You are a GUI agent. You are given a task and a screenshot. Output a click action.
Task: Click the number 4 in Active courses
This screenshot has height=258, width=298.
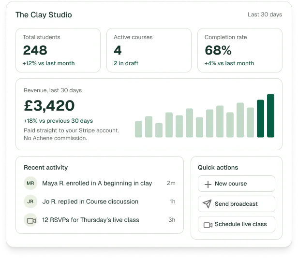pos(118,50)
